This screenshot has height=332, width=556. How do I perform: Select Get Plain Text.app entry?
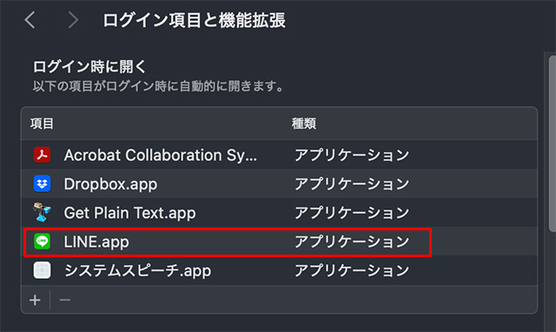129,213
